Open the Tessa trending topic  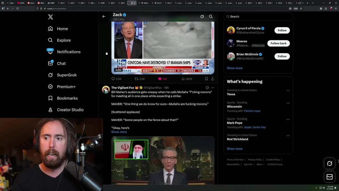[231, 94]
